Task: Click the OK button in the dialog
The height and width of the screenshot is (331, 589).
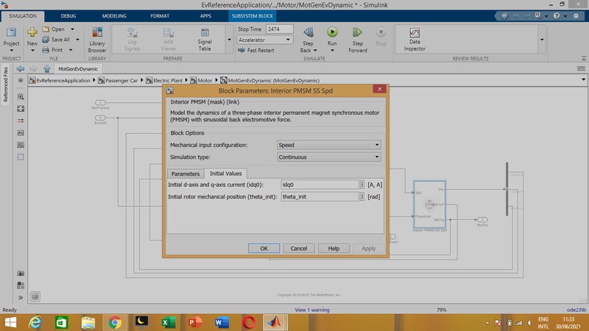Action: click(264, 249)
